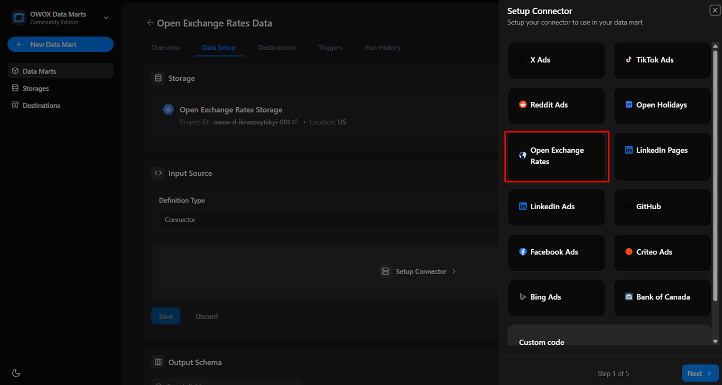The width and height of the screenshot is (722, 385).
Task: Open Storages in the sidebar
Action: (60, 88)
